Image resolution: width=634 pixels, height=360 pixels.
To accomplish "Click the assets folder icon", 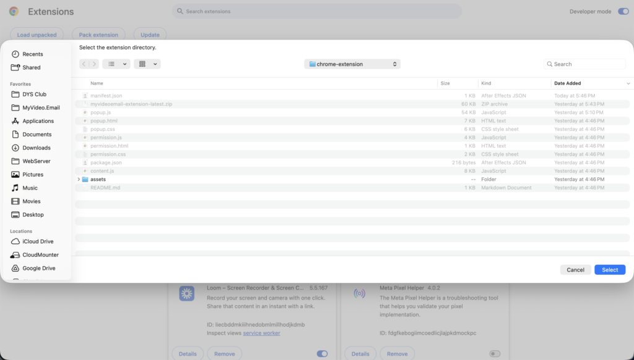I will pos(85,179).
